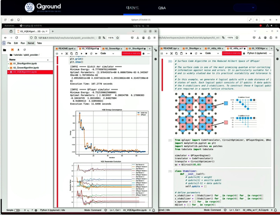280x215 pixels.
Task: Switch to README.ipynb tab in left window
Action: click(x=65, y=49)
